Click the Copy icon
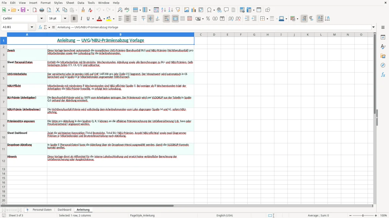This screenshot has height=218, width=389. tap(65, 10)
